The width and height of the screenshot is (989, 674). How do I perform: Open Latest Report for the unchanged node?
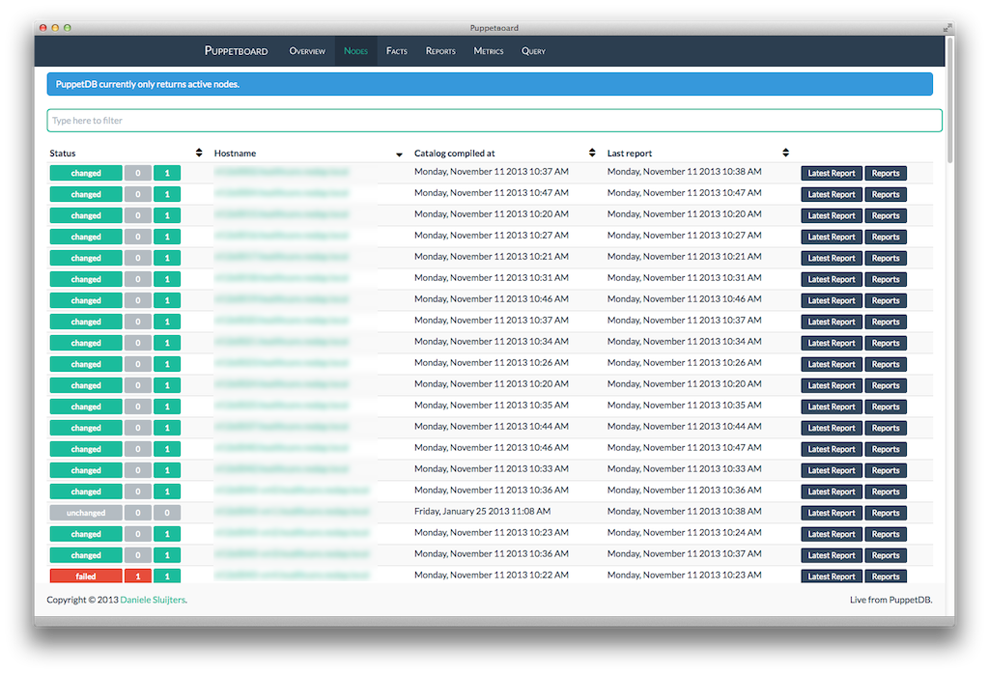coord(832,513)
